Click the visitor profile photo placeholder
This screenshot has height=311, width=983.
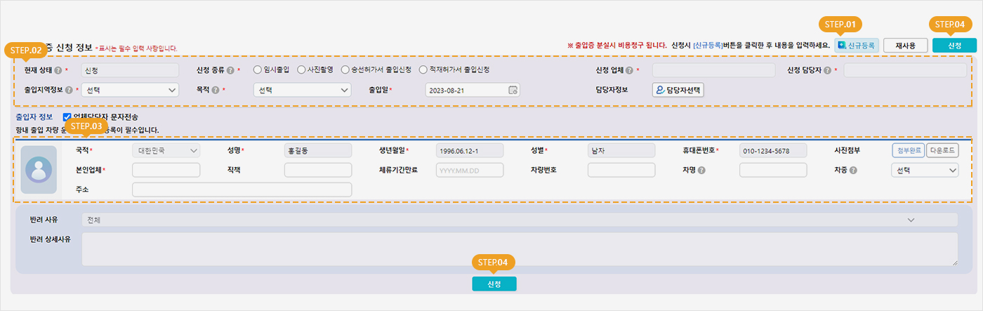tap(39, 170)
